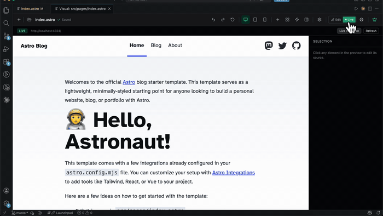Image resolution: width=383 pixels, height=216 pixels.
Task: Click the notifications bell in status bar
Action: point(379,213)
